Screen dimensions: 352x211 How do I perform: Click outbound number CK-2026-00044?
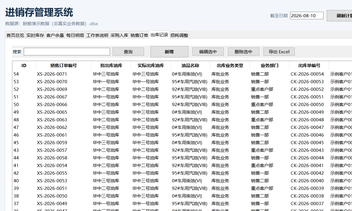click(307, 158)
